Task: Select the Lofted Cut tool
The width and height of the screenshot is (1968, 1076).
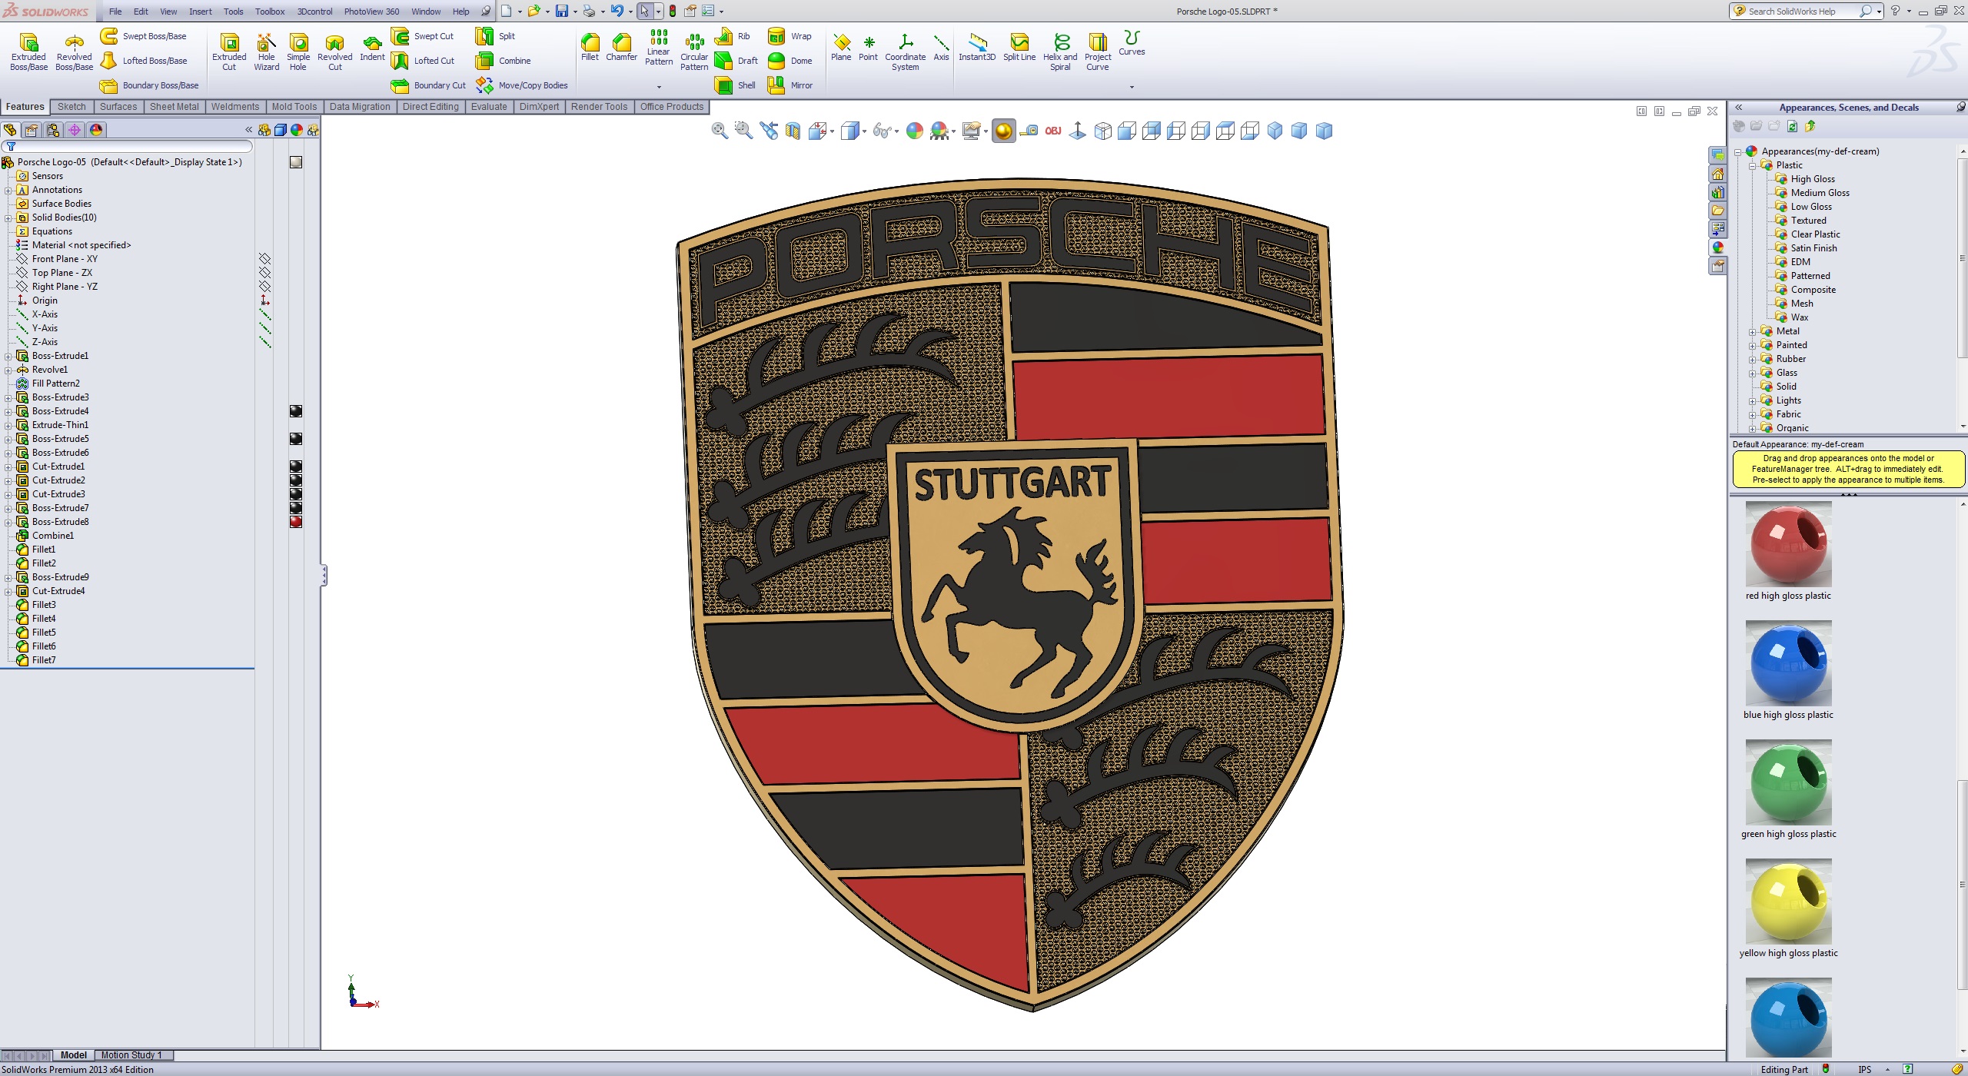Action: (423, 61)
